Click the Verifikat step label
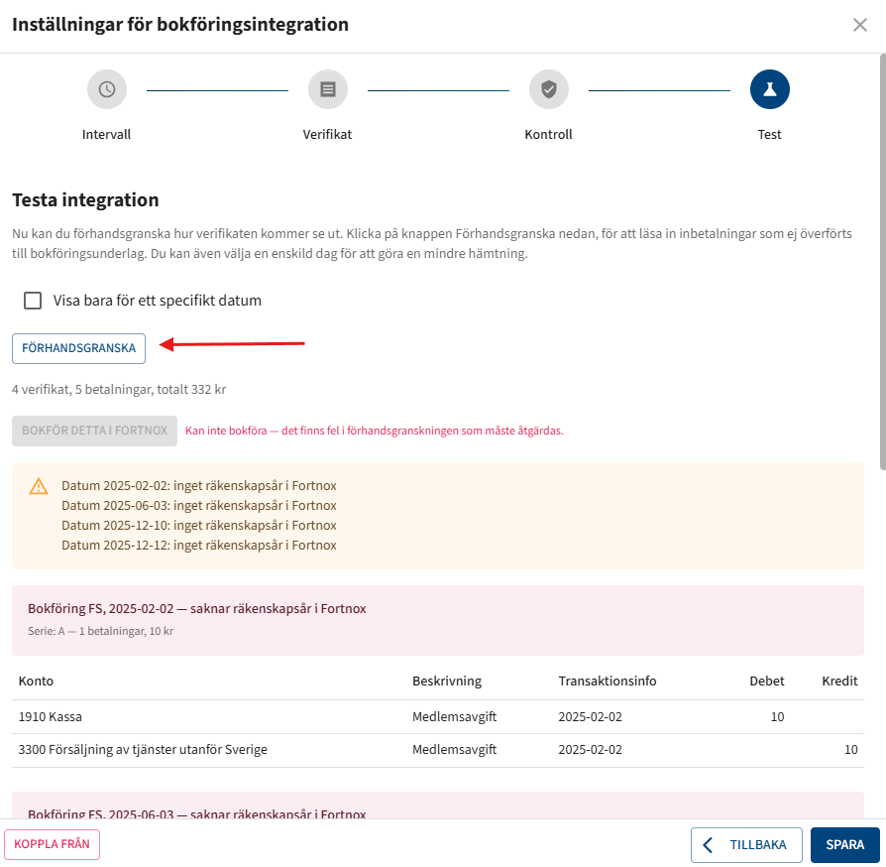The height and width of the screenshot is (867, 886). point(327,135)
